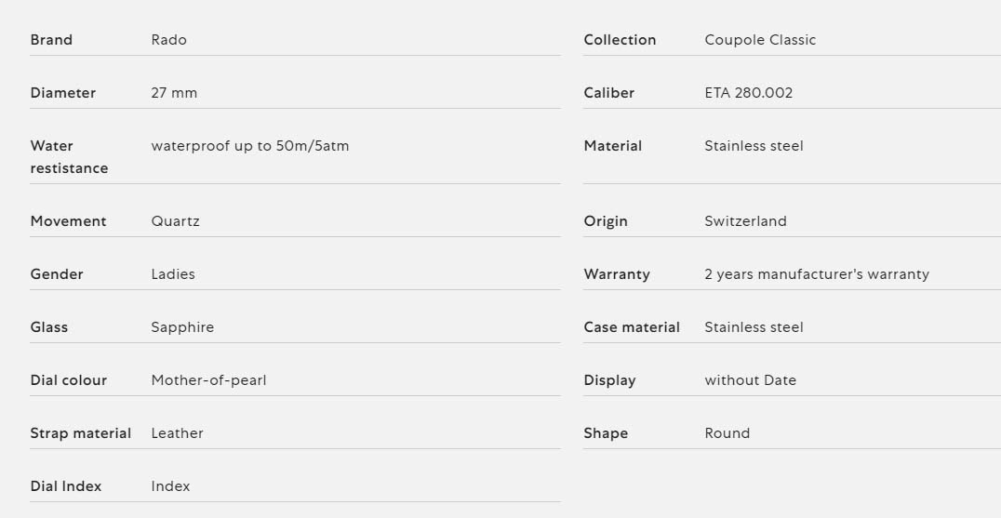
Task: Click the Mother-of-pearl dial colour value
Action: tap(208, 380)
